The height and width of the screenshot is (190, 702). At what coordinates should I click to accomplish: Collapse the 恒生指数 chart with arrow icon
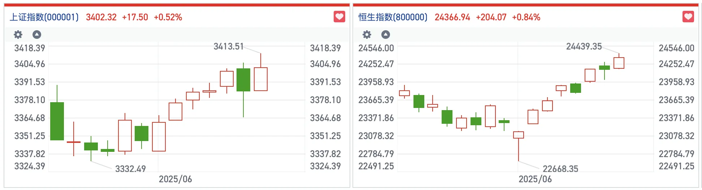(x=386, y=35)
